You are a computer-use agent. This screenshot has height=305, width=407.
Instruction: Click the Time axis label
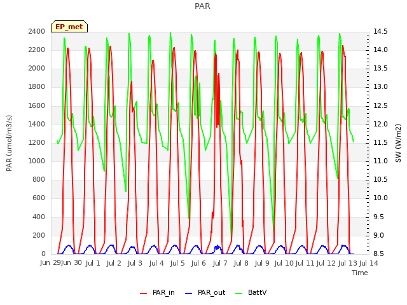click(x=360, y=273)
